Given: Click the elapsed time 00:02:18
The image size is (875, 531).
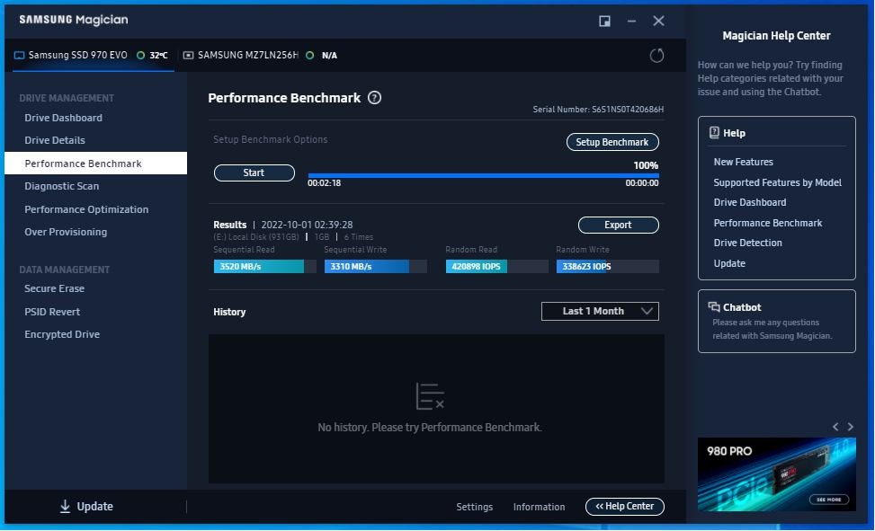Looking at the screenshot, I should point(325,183).
